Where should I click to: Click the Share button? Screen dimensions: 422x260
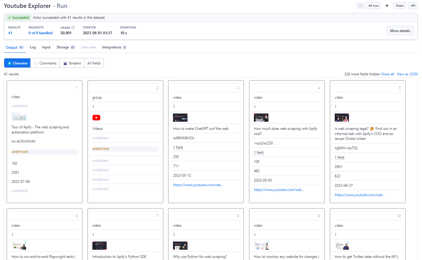coord(400,6)
